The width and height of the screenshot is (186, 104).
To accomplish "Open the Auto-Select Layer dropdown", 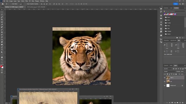I will click(21, 4).
